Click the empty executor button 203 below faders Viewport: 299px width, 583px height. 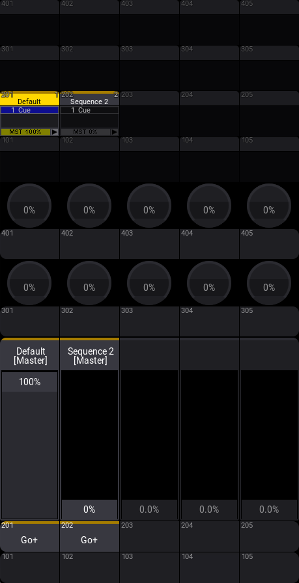(149, 537)
